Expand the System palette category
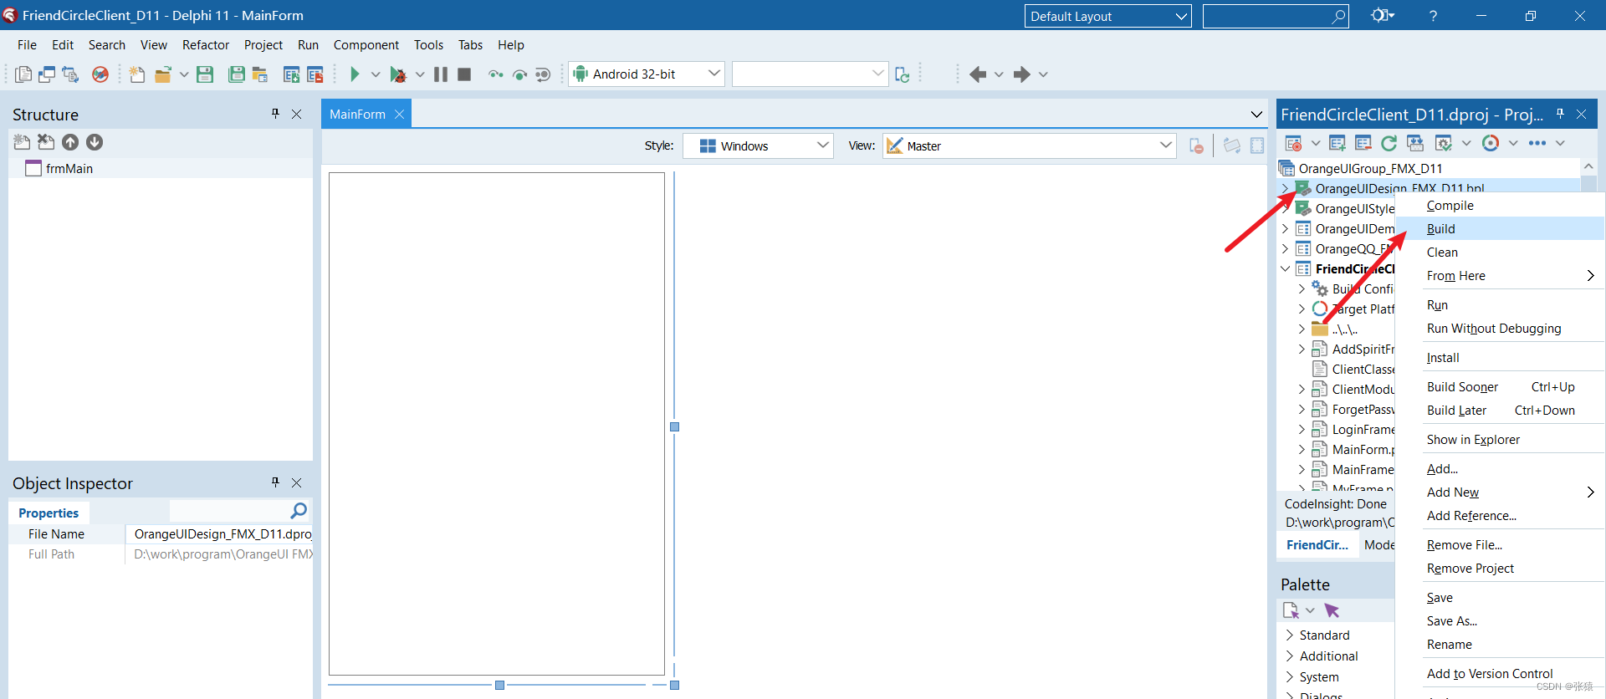The image size is (1606, 699). (x=1290, y=677)
